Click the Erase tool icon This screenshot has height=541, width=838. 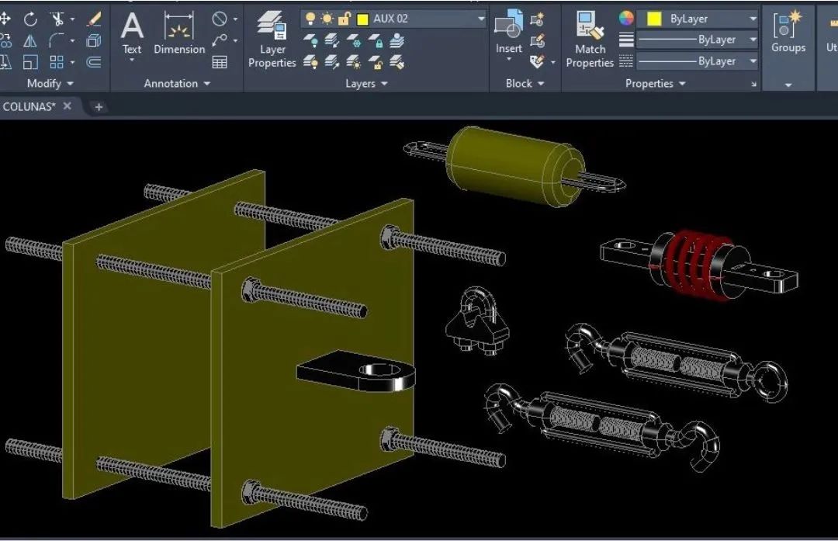click(x=94, y=19)
